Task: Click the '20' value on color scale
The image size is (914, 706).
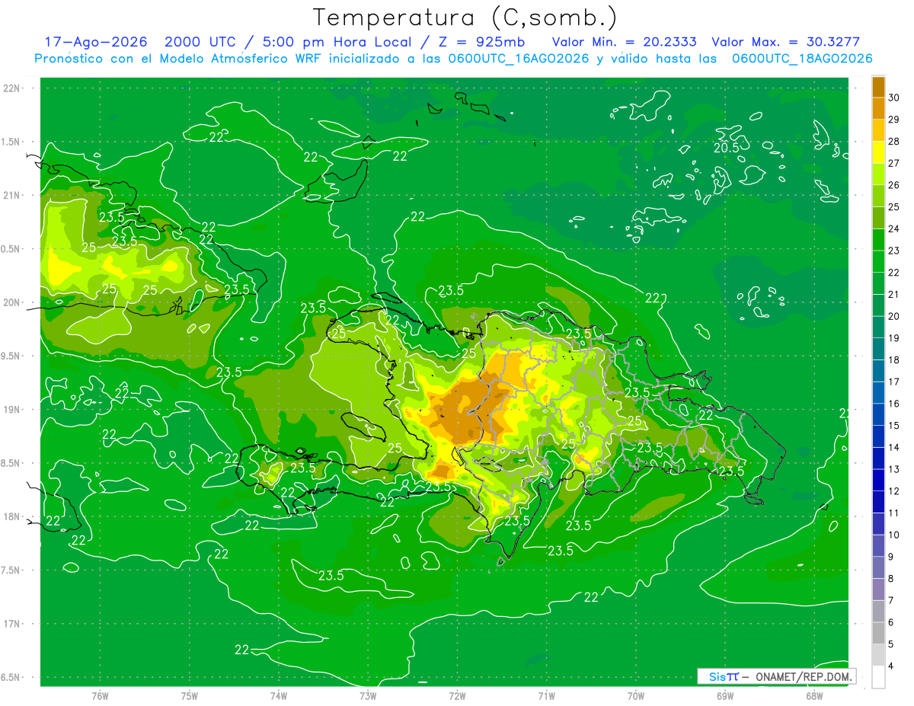Action: coord(894,316)
